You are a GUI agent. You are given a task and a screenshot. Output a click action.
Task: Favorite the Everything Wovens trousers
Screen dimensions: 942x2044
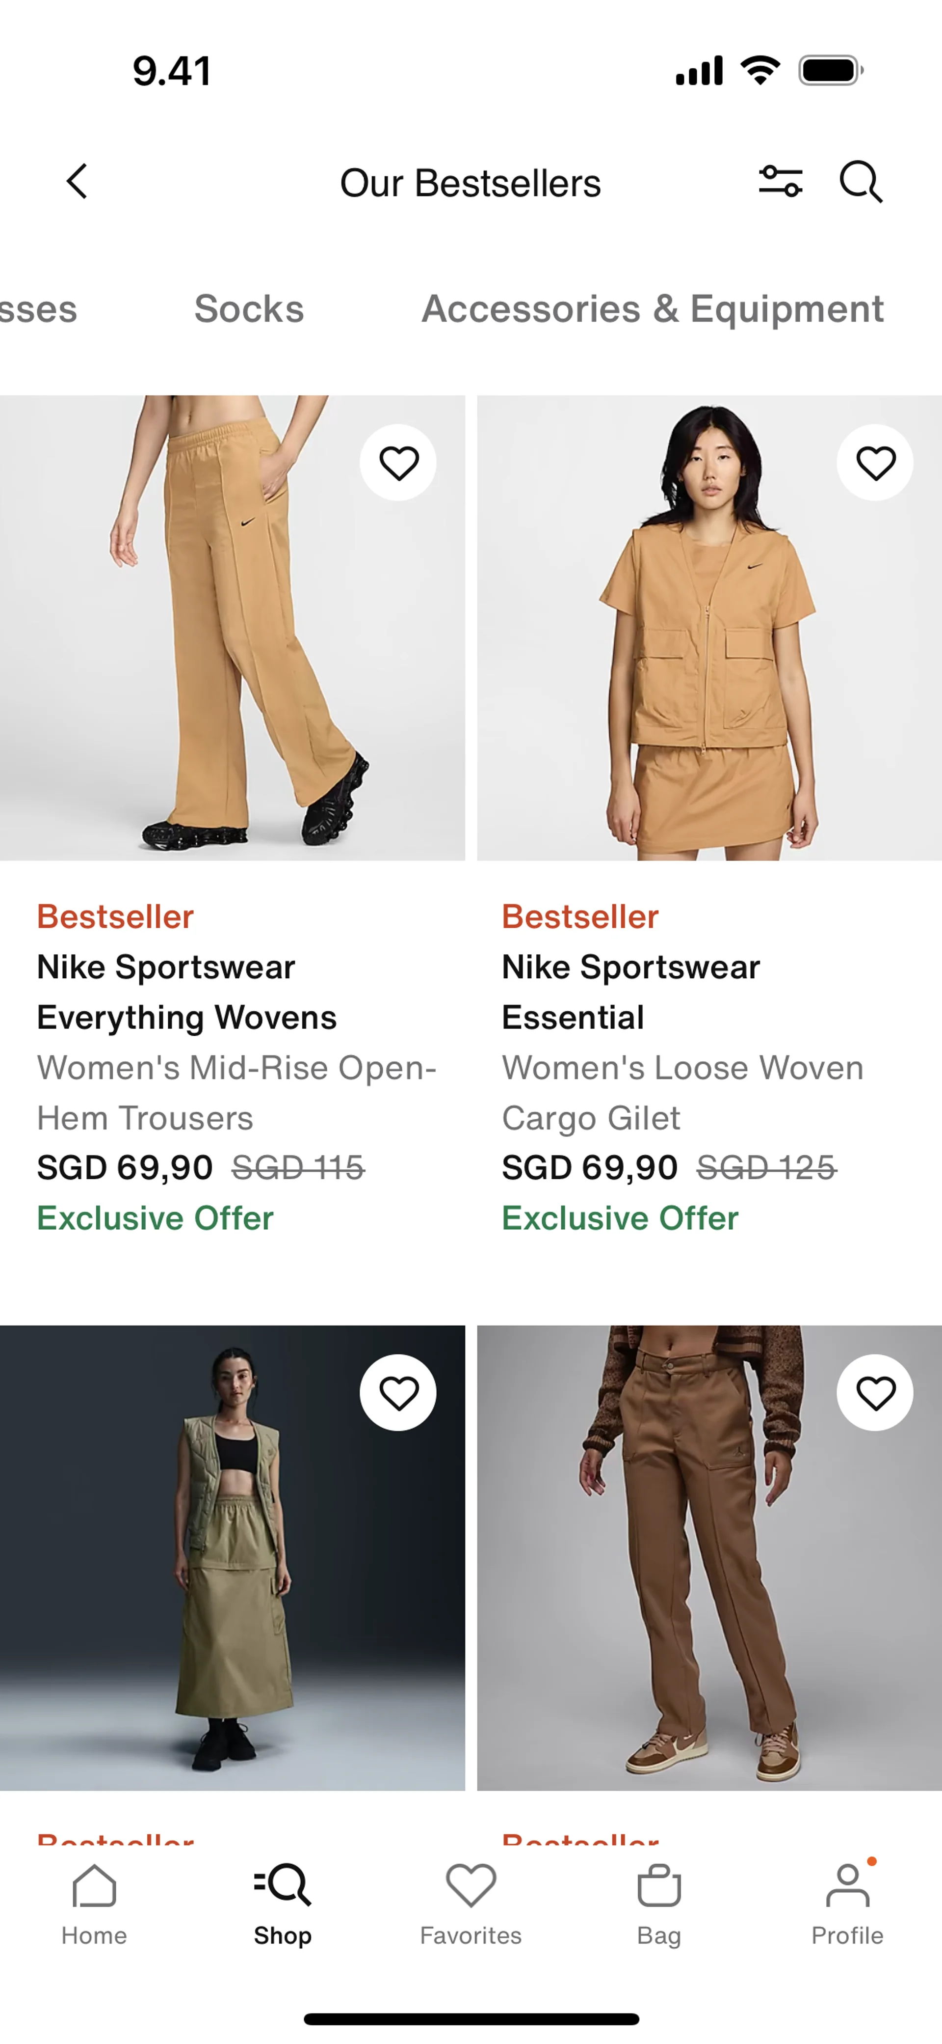[x=398, y=463]
